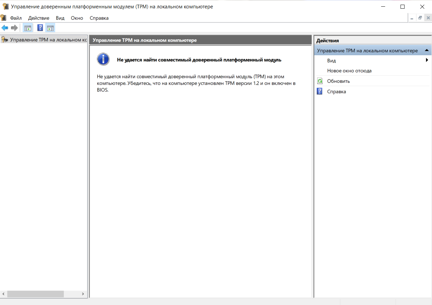
Task: Open the Окно menu
Action: (x=77, y=18)
